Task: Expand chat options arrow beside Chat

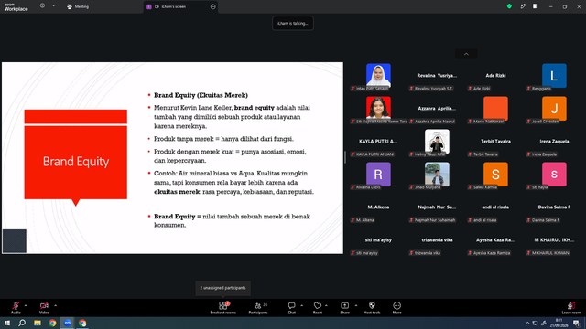Action: coord(301,305)
